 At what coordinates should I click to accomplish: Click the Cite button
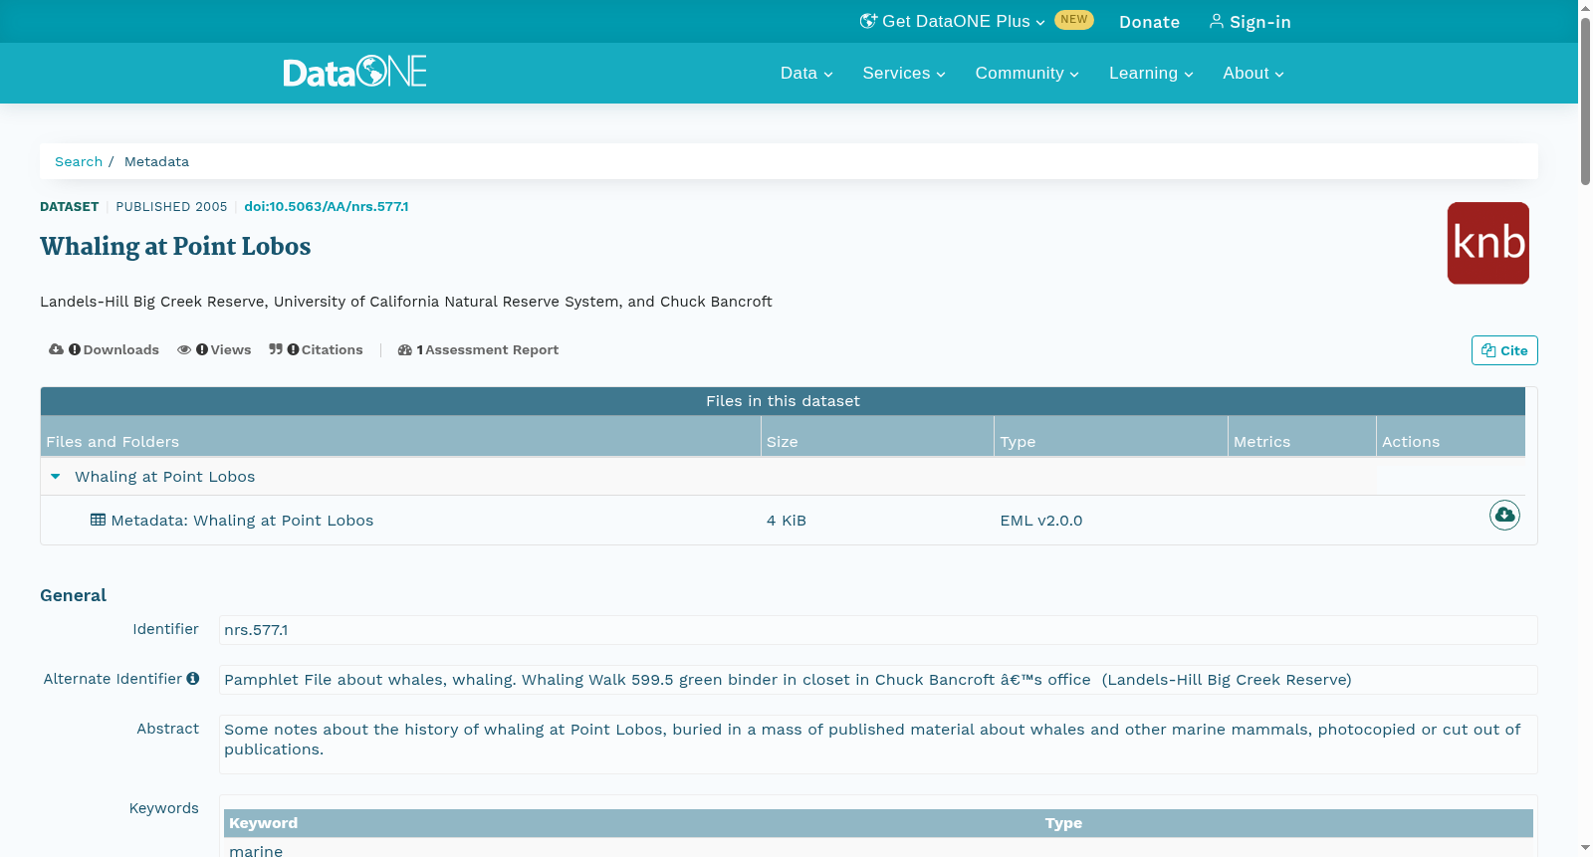[1504, 350]
